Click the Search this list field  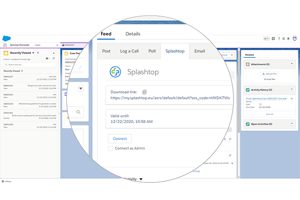coord(30,65)
